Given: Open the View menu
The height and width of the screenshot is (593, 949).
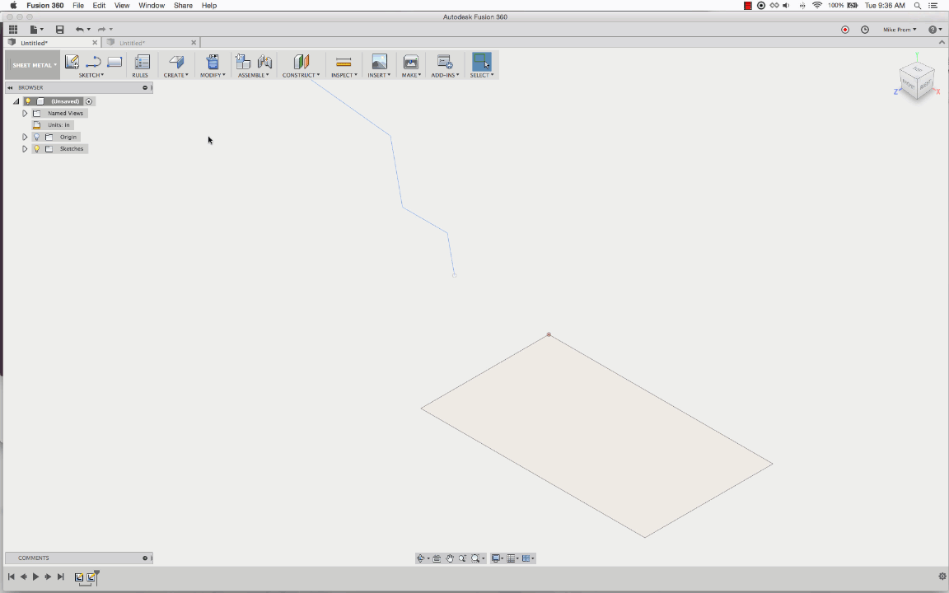Looking at the screenshot, I should (x=122, y=6).
